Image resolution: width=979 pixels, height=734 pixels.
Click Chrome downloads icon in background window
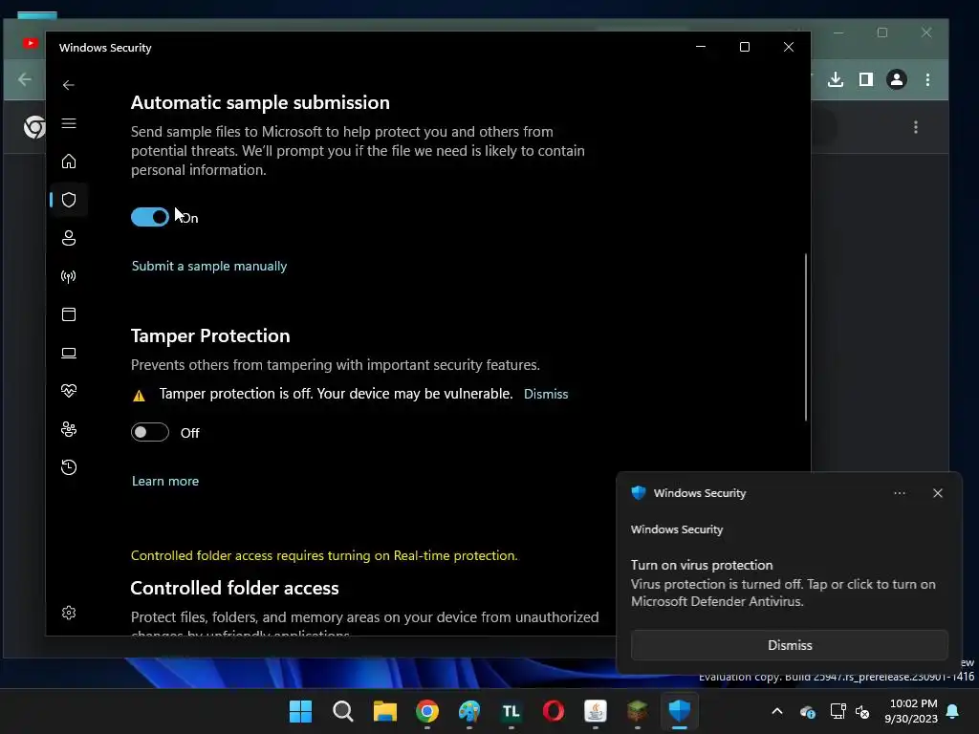pyautogui.click(x=836, y=79)
